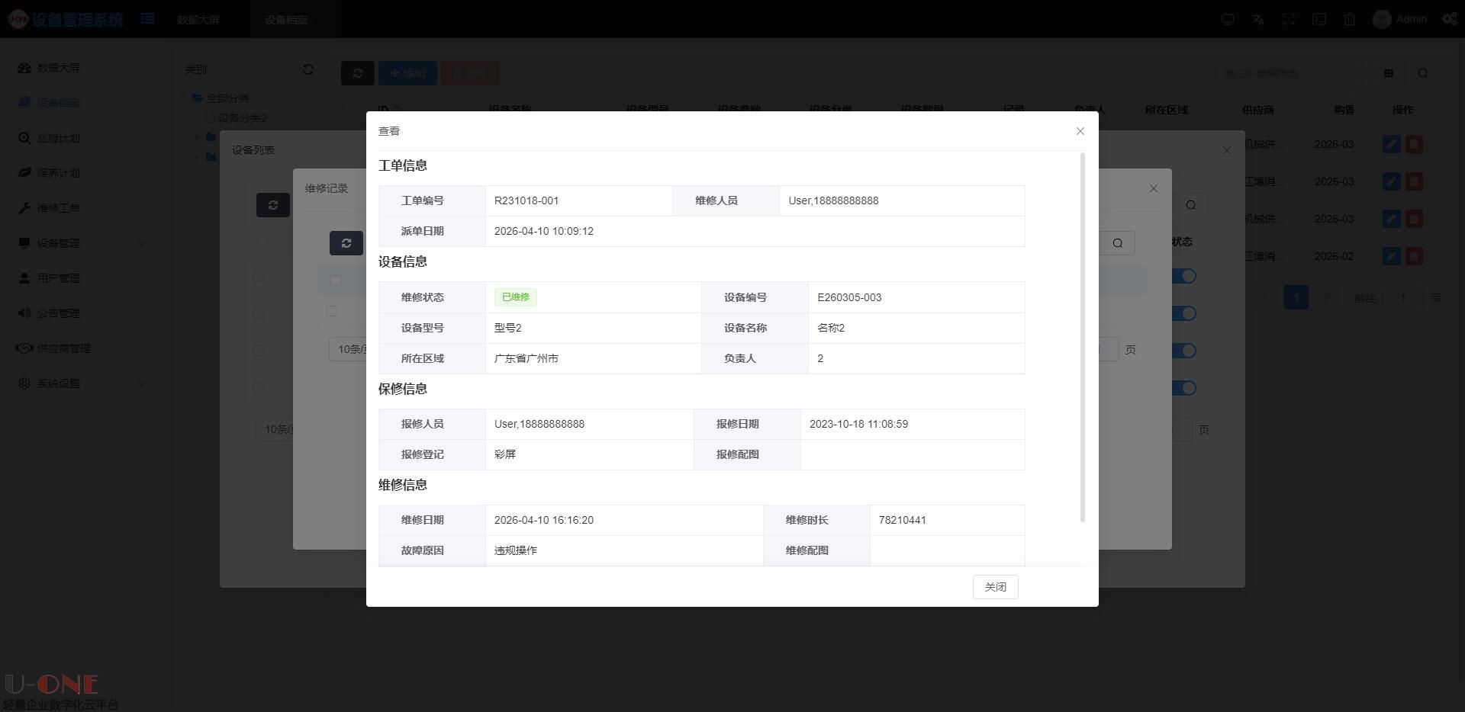Screen dimensions: 1465x712
Task: Collapse the 全部分类 tree node
Action: [x=183, y=98]
